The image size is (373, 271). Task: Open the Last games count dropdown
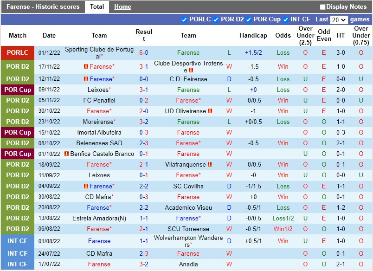coord(339,20)
